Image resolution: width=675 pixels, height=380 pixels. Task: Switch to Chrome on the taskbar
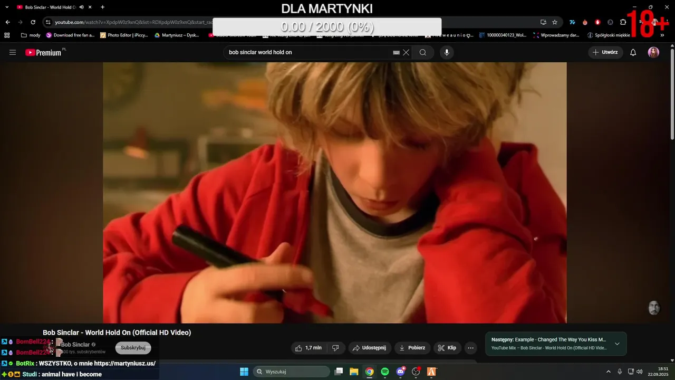[x=369, y=372]
